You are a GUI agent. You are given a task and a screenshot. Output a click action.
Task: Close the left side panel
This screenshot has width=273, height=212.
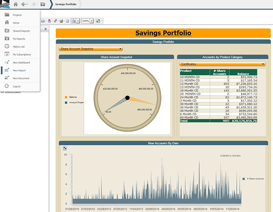[45, 29]
